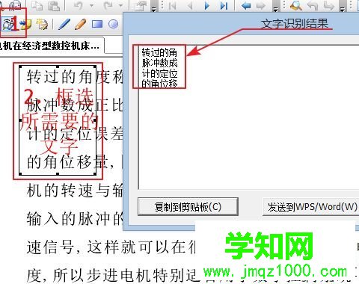Click the paste clipboard icon

click(54, 5)
